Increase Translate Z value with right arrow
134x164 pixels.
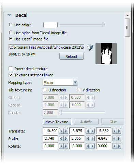119,131
